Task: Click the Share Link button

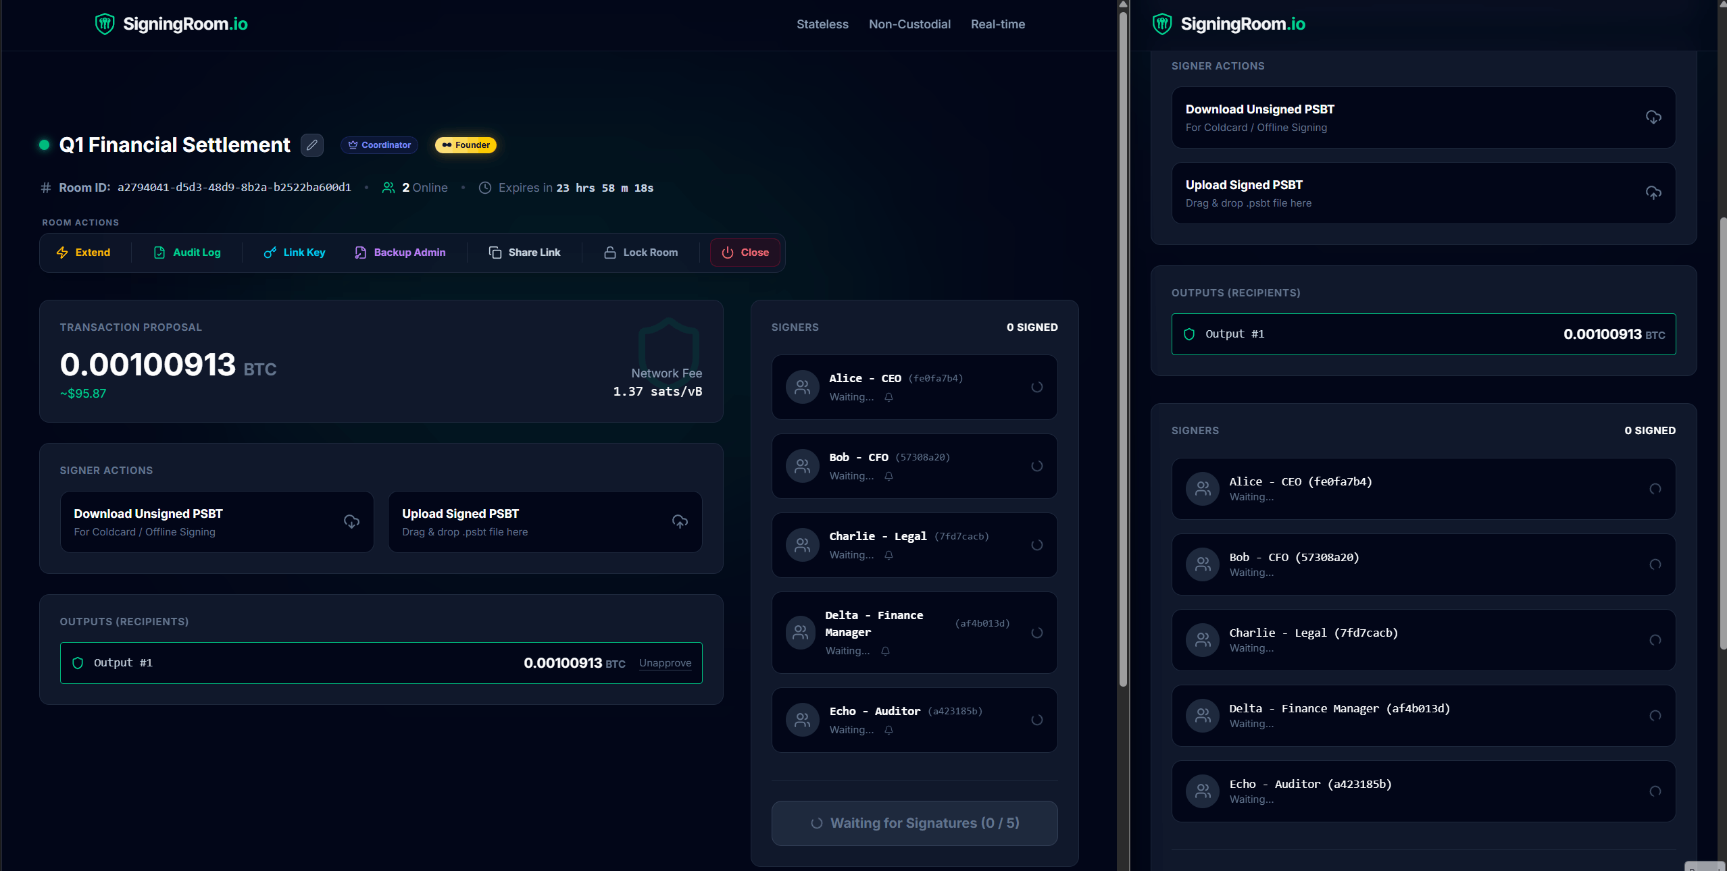Action: 524,253
